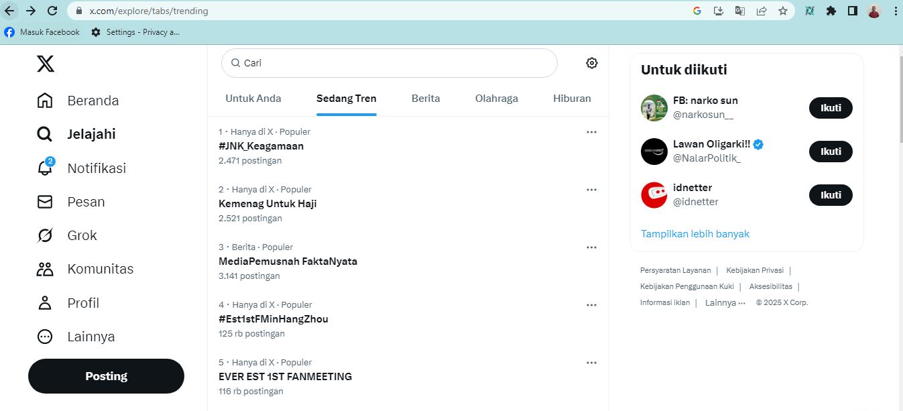Bookmark this page with star icon
The width and height of the screenshot is (903, 411).
[782, 11]
